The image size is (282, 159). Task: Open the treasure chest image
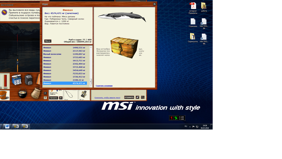pyautogui.click(x=124, y=48)
